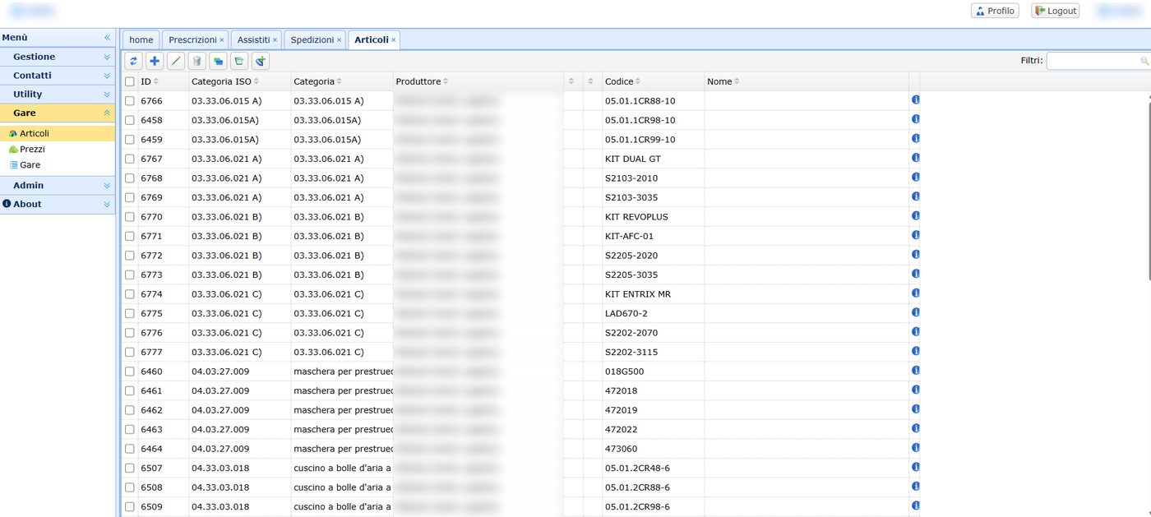Open info for row with code LAD670-2
Image resolution: width=1151 pixels, height=517 pixels.
pos(915,313)
